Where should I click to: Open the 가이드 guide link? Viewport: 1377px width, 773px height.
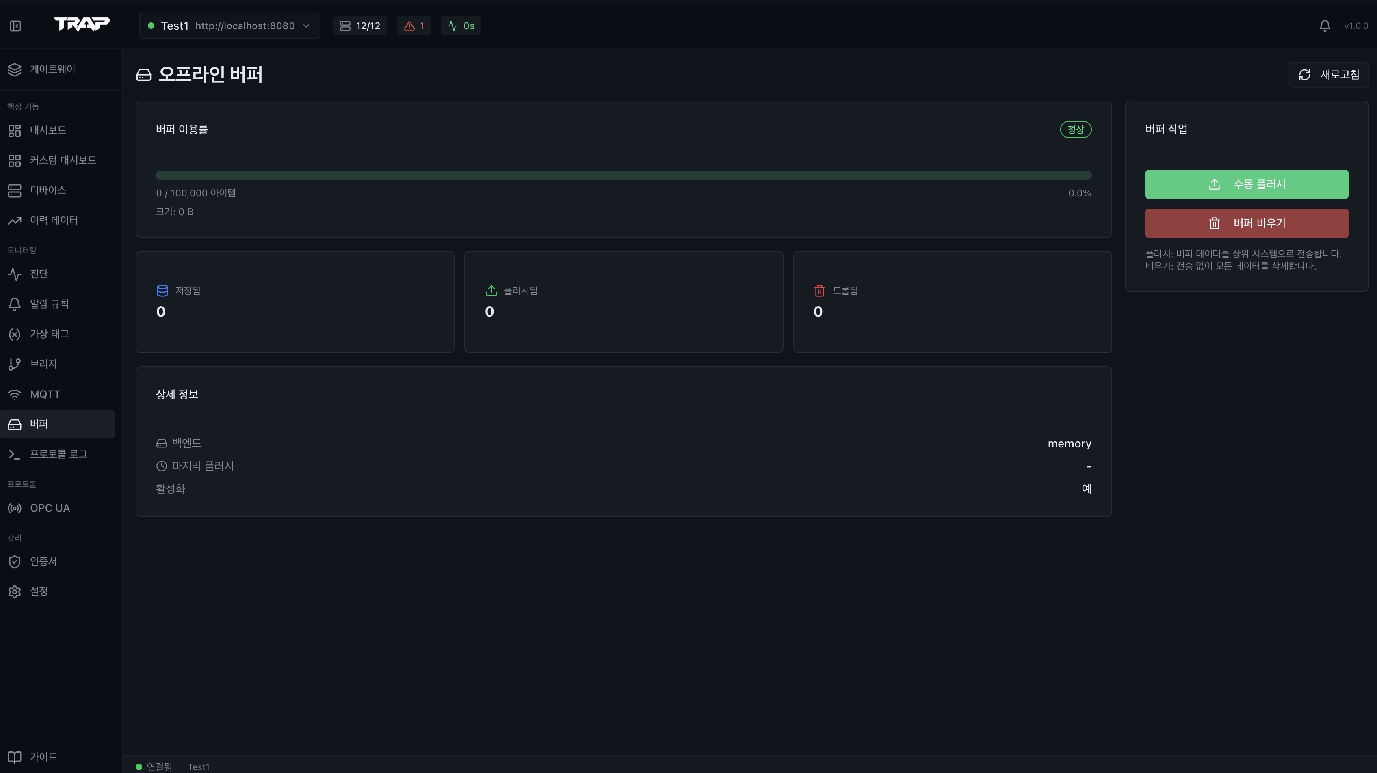pos(43,756)
